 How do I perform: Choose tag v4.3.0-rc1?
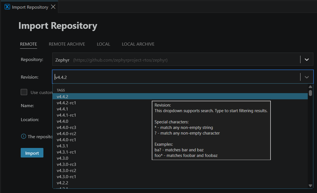click(x=180, y=177)
